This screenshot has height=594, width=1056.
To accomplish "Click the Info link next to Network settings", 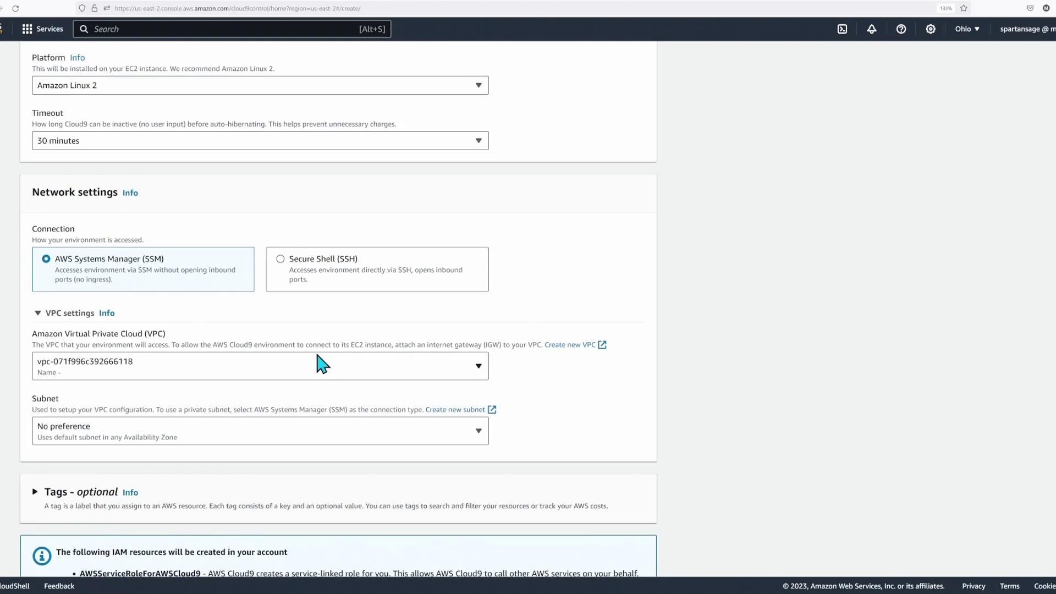I will (x=130, y=193).
